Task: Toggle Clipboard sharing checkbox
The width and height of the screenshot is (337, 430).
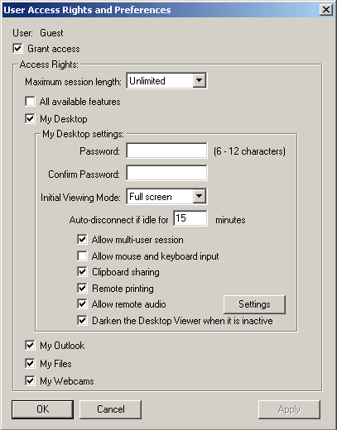Action: coord(82,272)
